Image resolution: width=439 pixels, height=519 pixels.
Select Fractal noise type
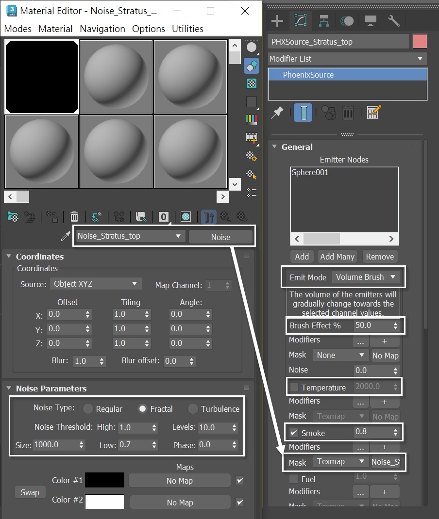click(x=142, y=409)
